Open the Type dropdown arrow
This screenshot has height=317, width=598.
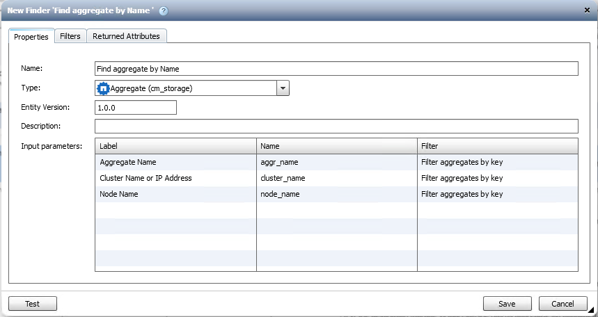[283, 88]
